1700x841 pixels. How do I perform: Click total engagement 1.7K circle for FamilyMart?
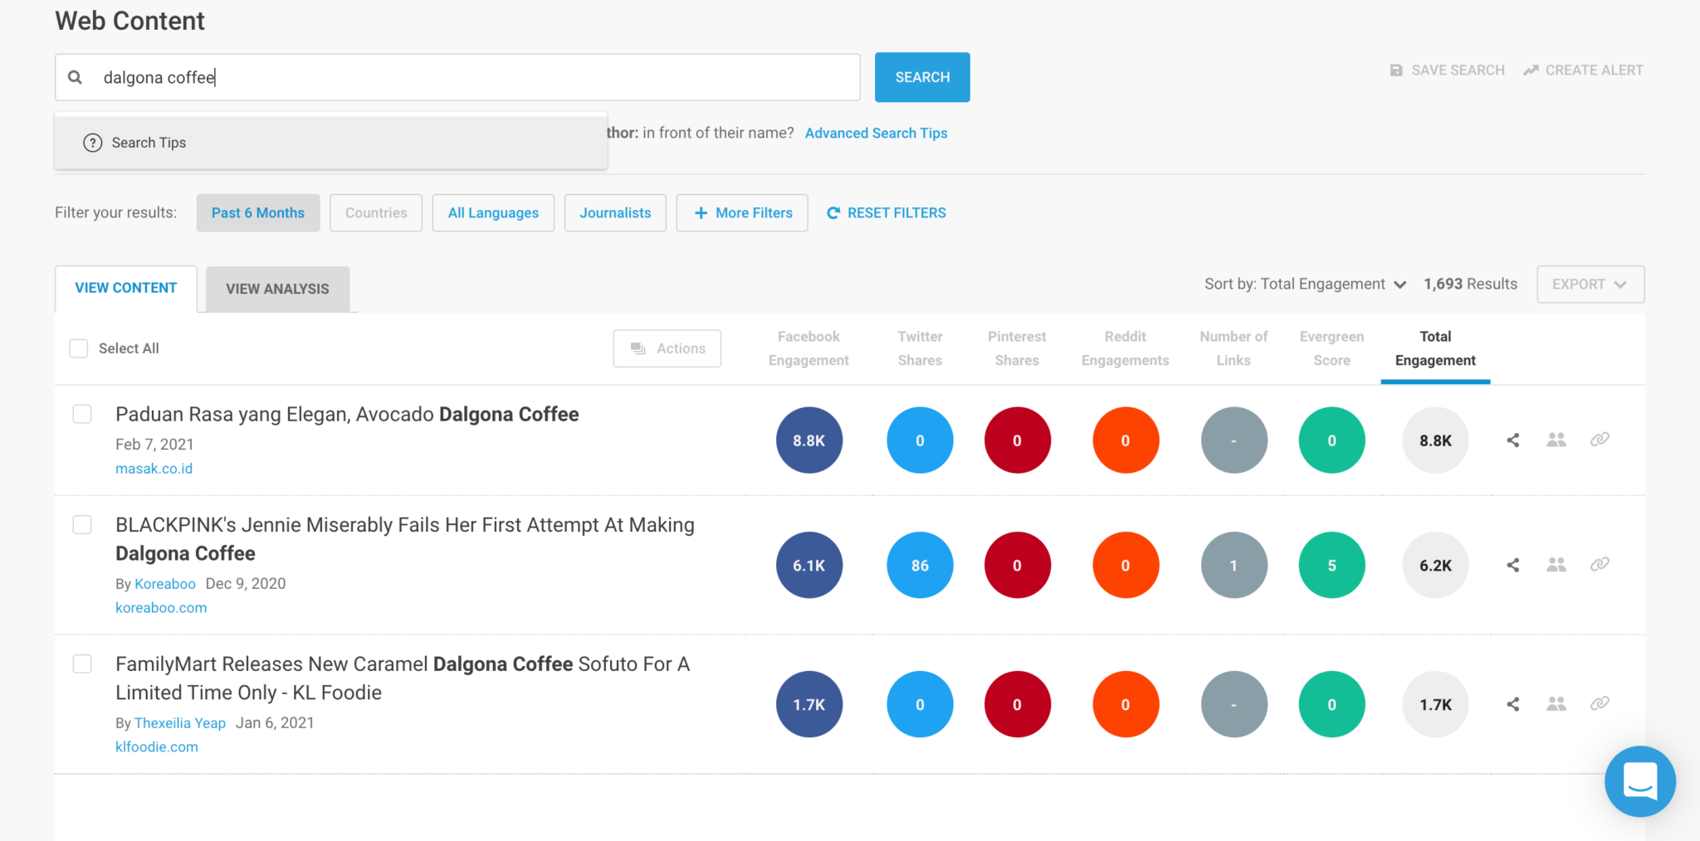1435,704
